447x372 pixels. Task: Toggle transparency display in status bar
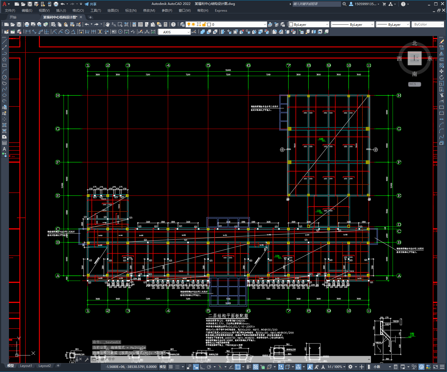click(256, 367)
